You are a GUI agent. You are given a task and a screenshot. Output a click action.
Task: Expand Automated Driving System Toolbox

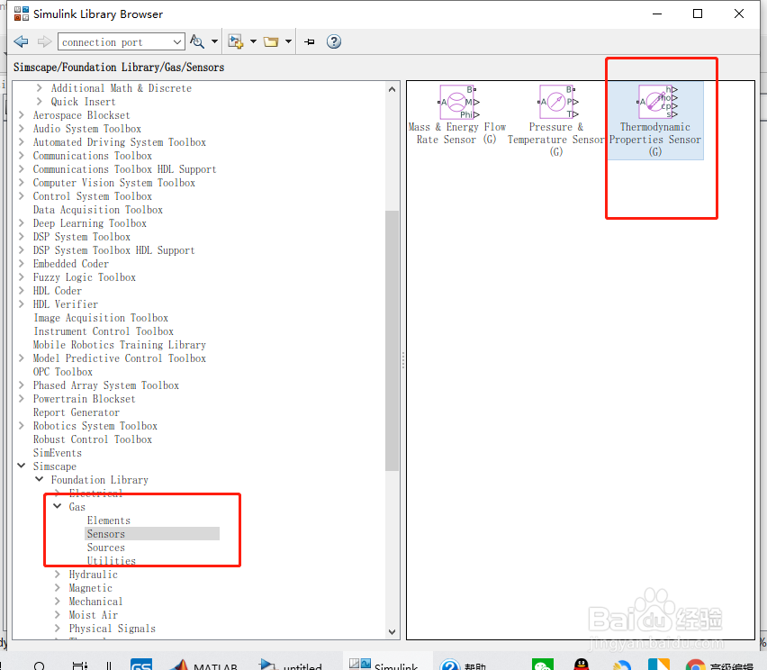click(x=21, y=142)
